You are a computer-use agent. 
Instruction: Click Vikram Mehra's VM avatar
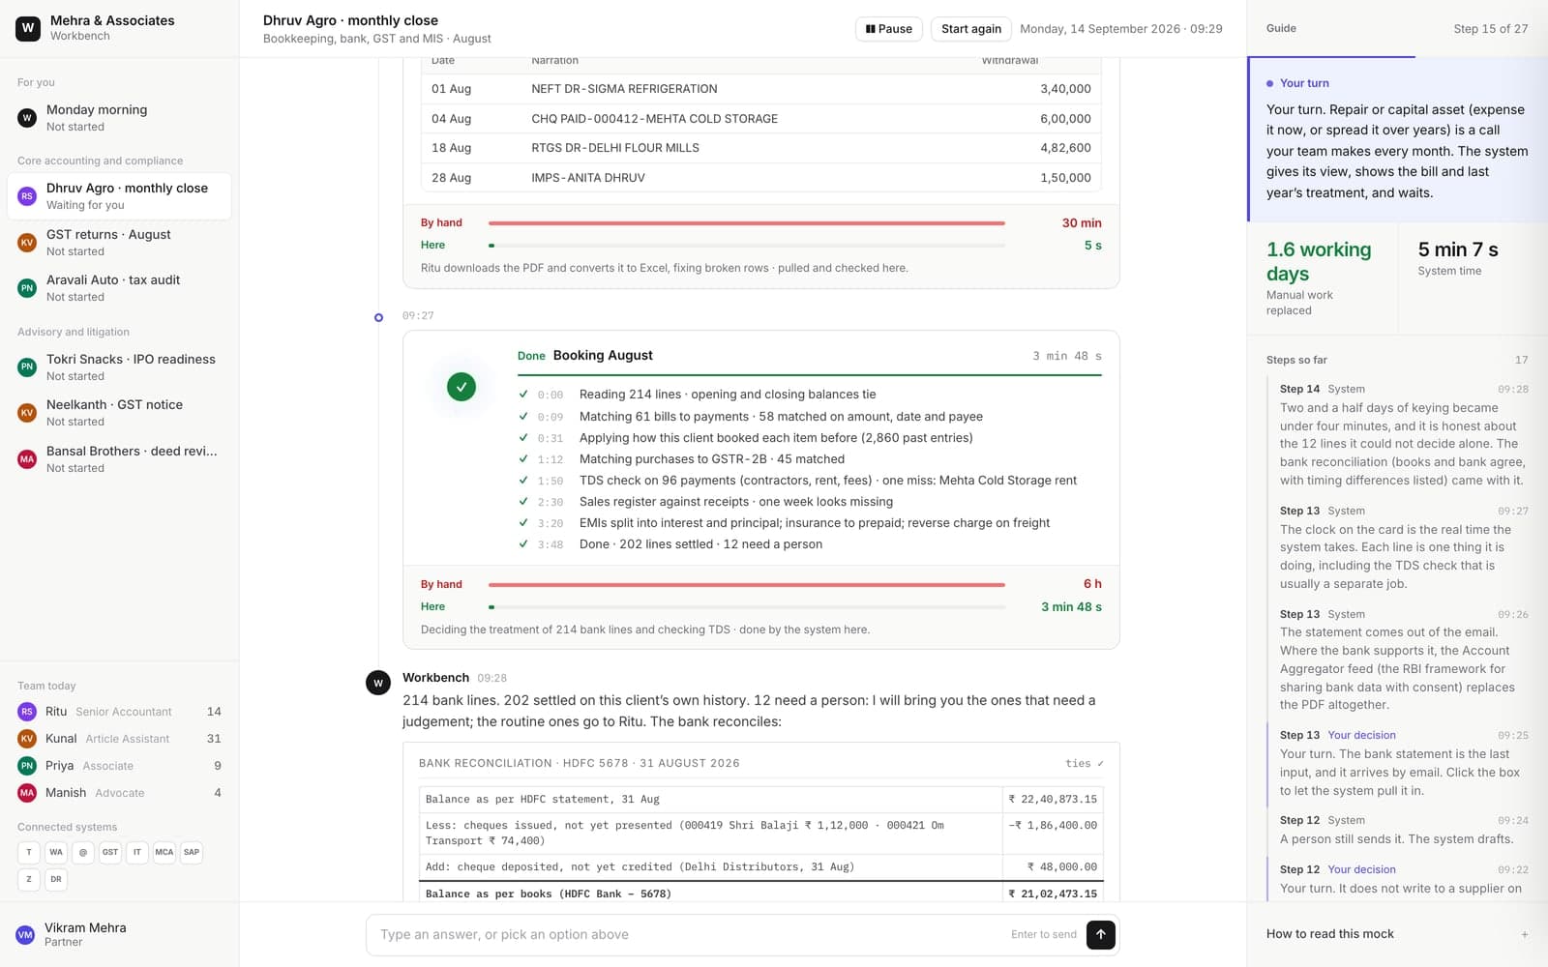coord(25,934)
